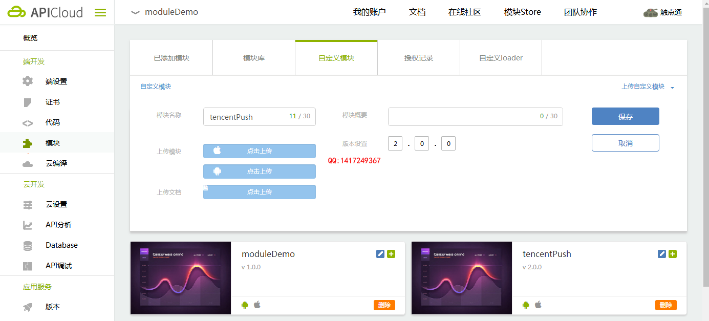Click the green plus icon on tencentPush
The image size is (709, 321).
(x=673, y=254)
